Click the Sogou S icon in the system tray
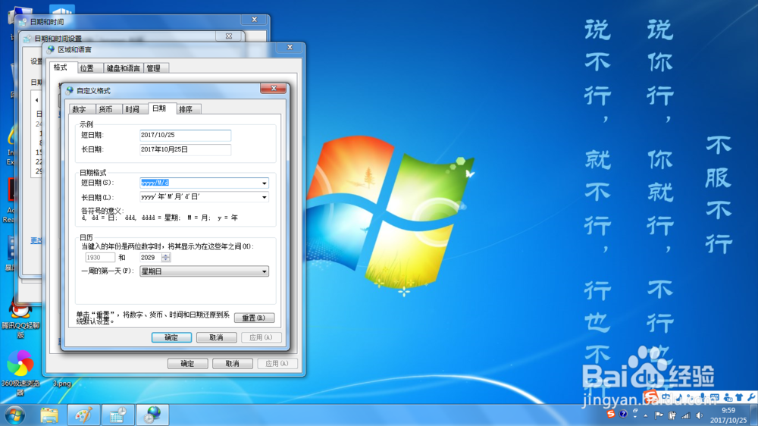Viewport: 758px width, 426px height. click(x=610, y=414)
